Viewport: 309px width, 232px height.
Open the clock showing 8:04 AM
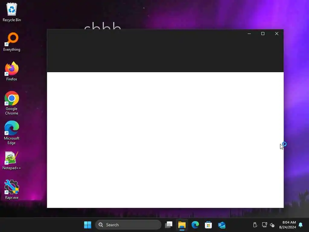coord(288,225)
